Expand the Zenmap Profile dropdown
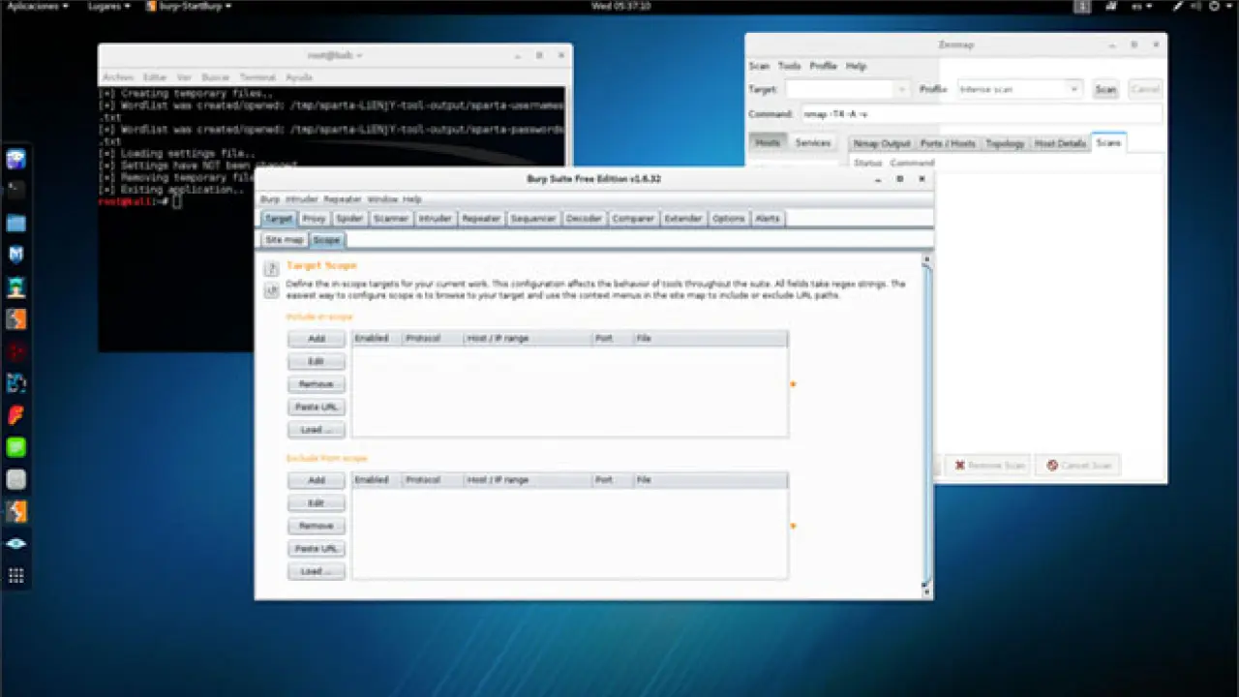 click(x=1073, y=89)
